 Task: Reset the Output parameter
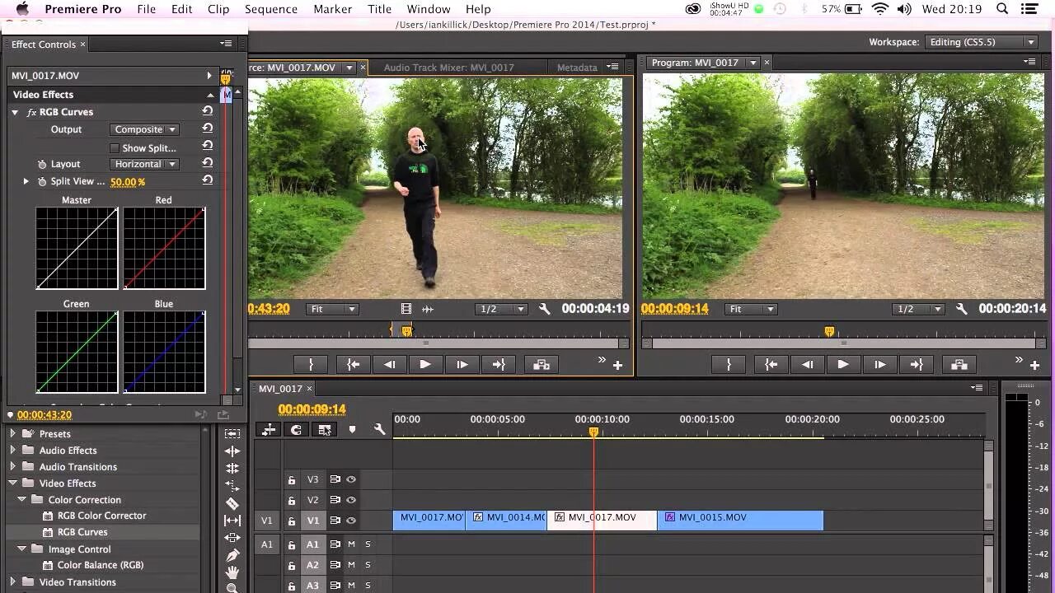click(x=208, y=128)
